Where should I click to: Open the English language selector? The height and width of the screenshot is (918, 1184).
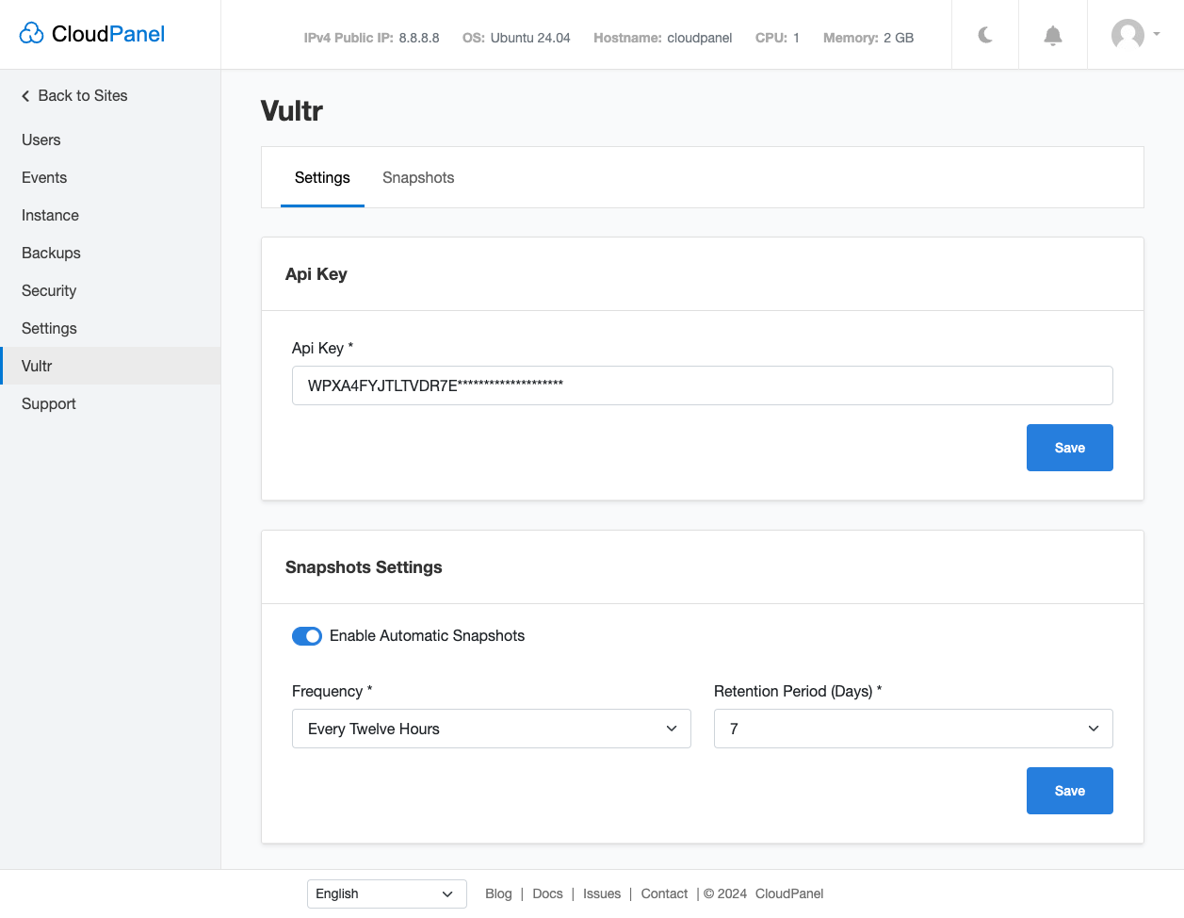386,893
